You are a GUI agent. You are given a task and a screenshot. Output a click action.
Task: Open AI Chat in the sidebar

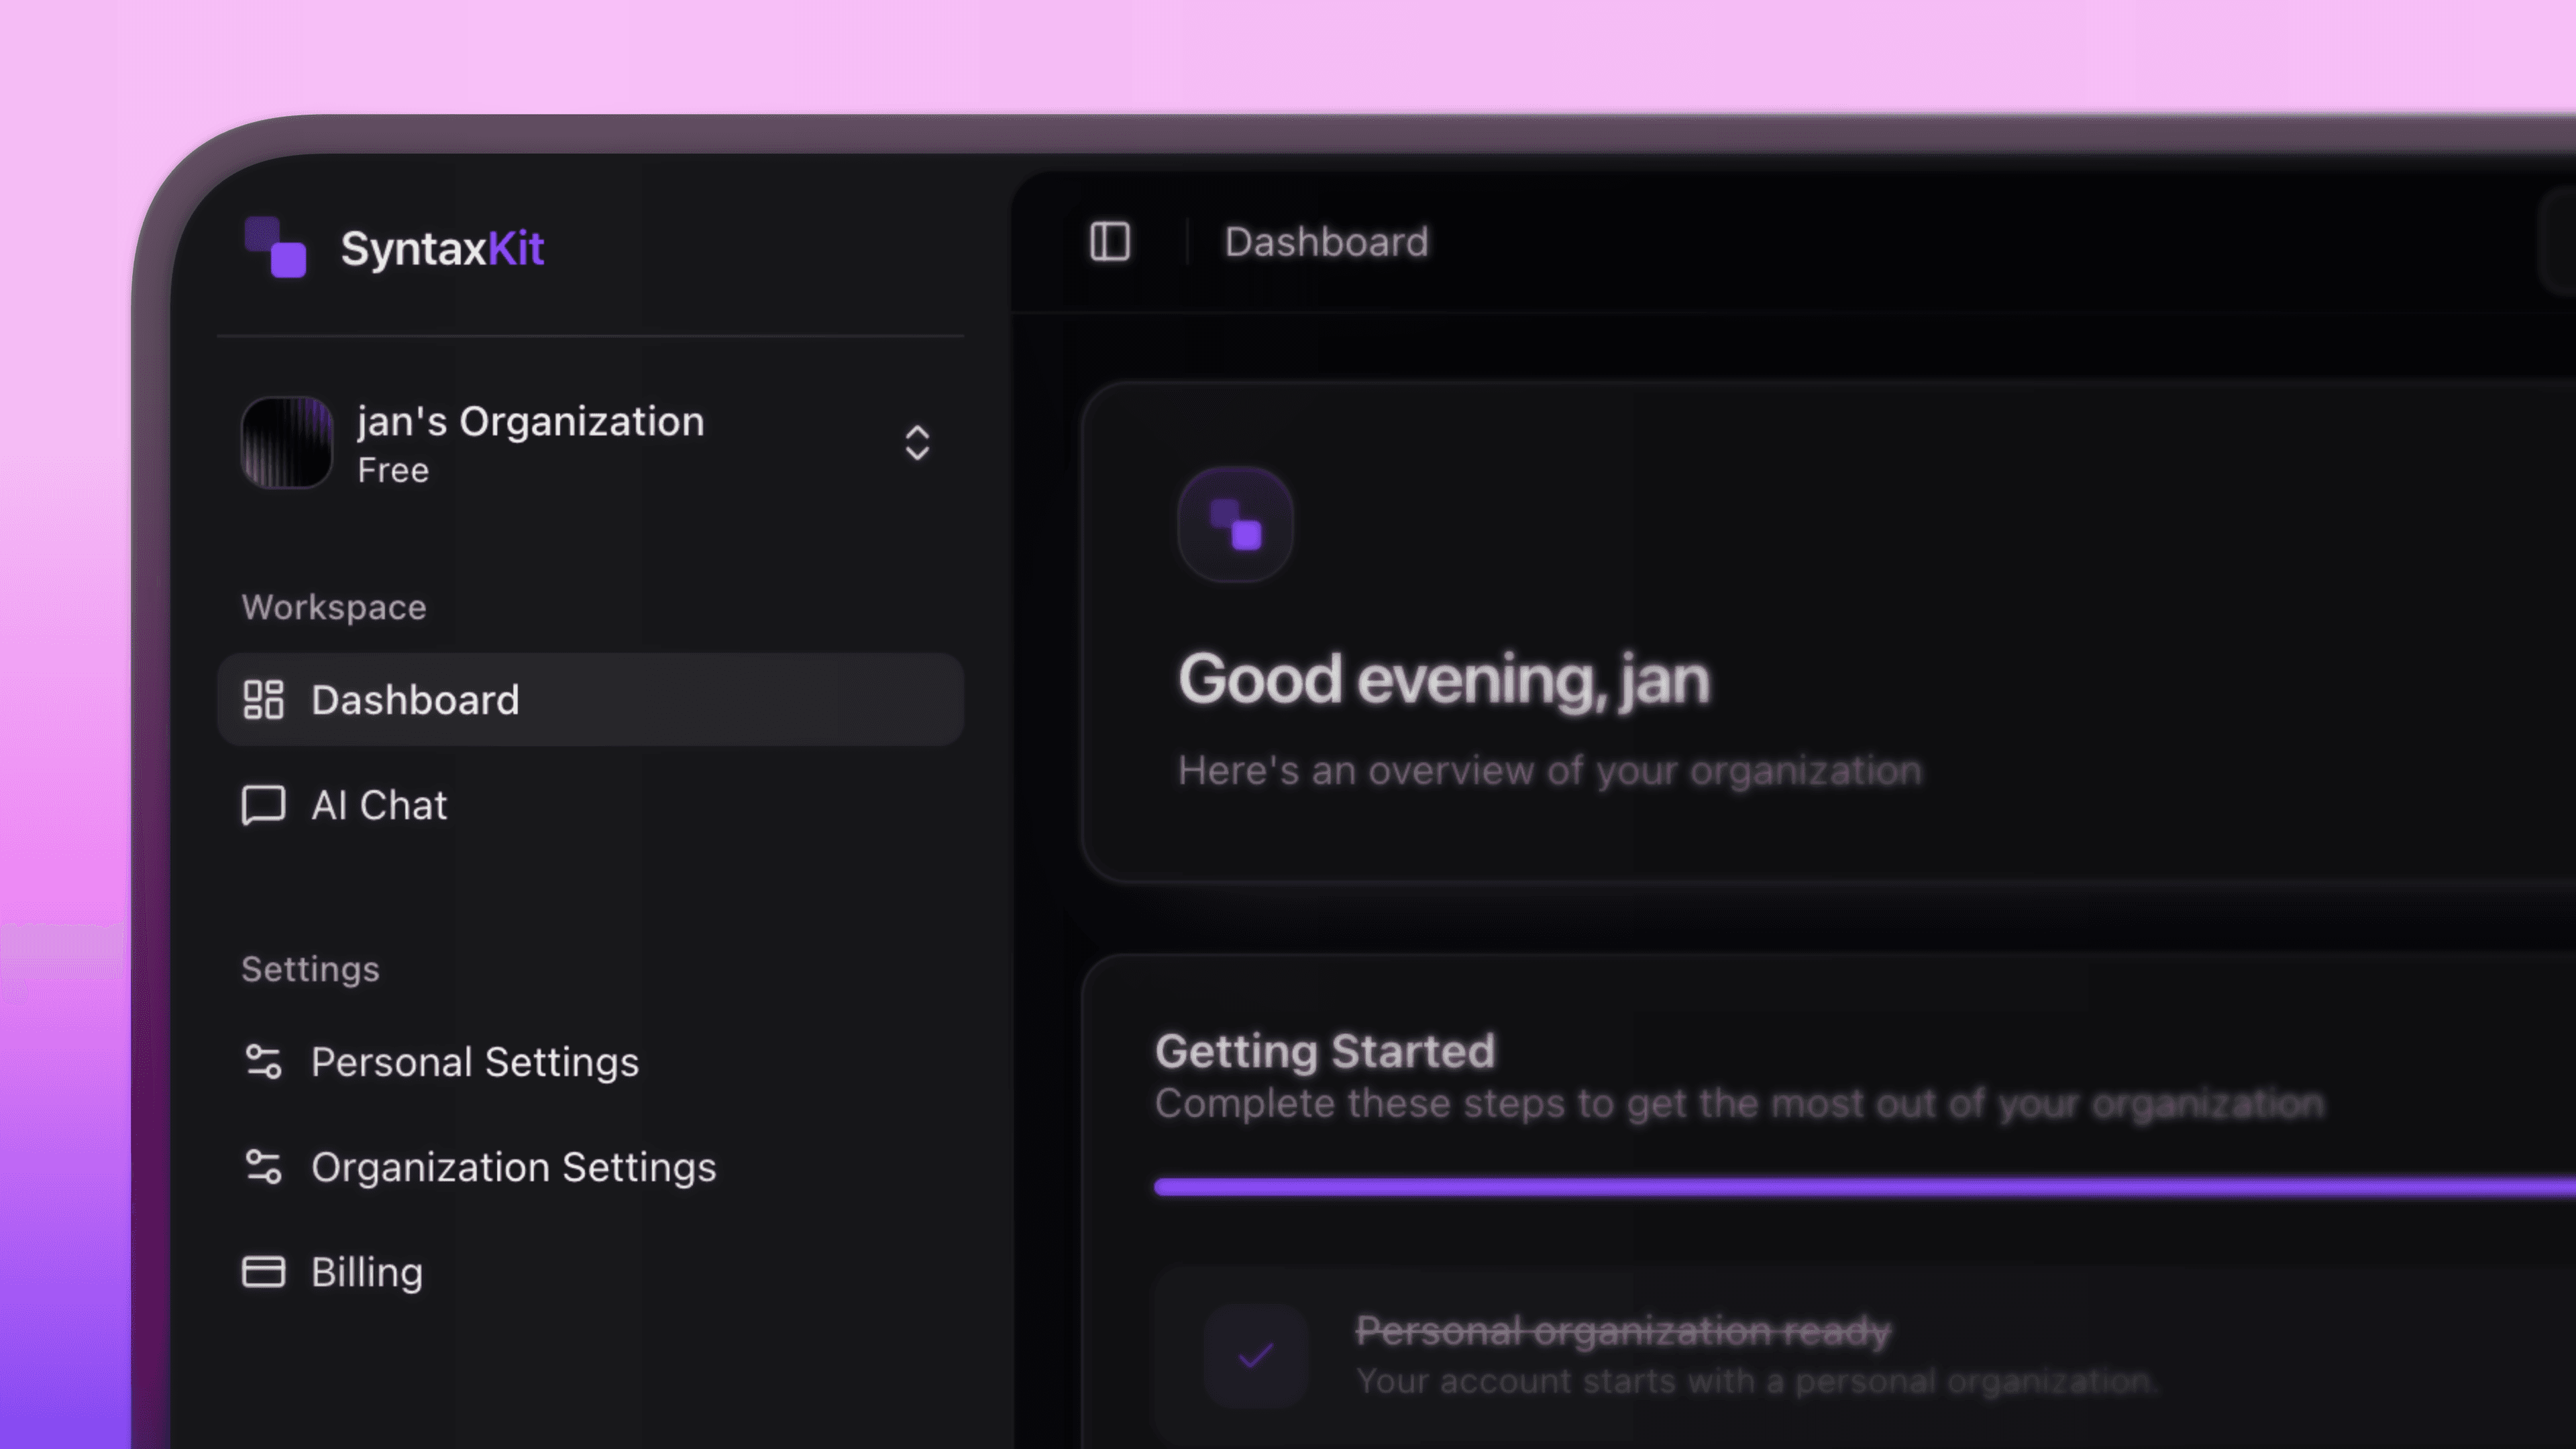pyautogui.click(x=590, y=805)
